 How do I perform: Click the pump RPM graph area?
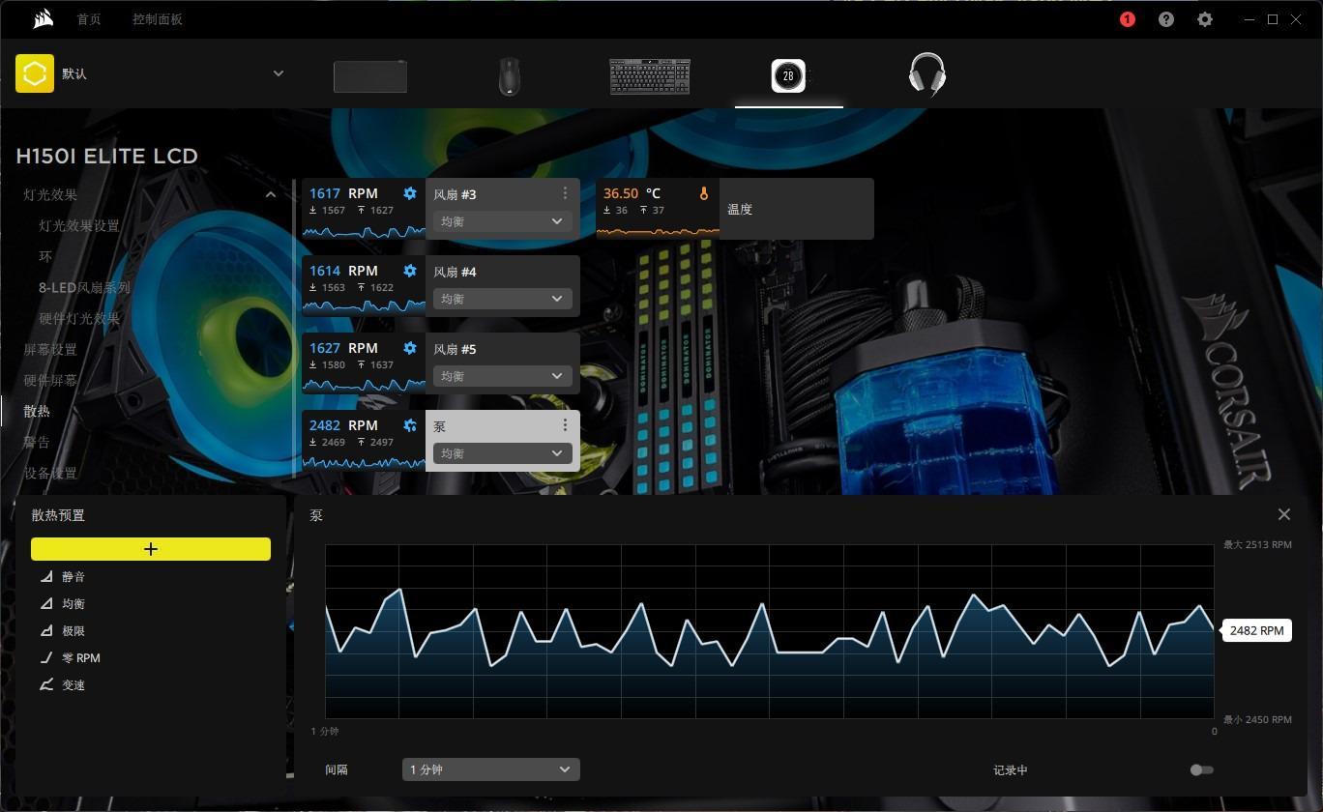pos(769,631)
